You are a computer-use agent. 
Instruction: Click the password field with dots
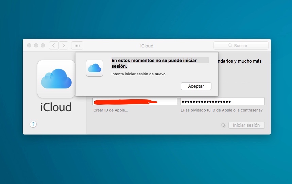click(222, 101)
